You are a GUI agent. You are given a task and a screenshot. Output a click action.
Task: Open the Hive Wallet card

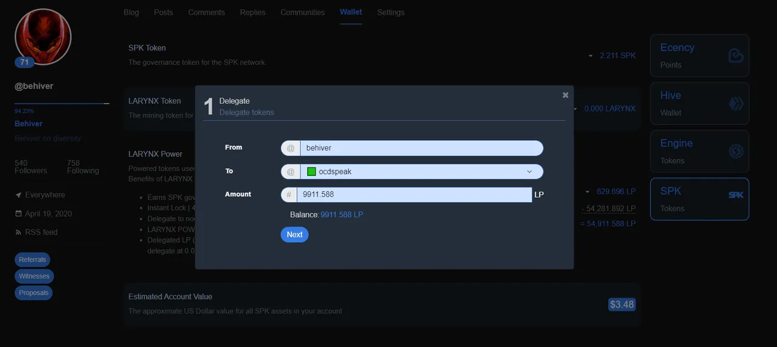pyautogui.click(x=699, y=104)
